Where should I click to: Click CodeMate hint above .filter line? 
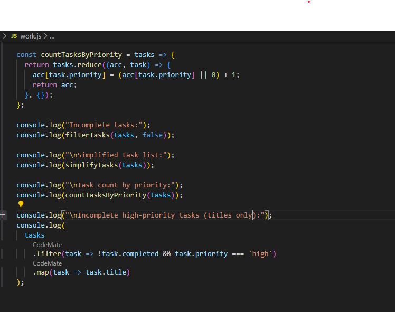[47, 245]
